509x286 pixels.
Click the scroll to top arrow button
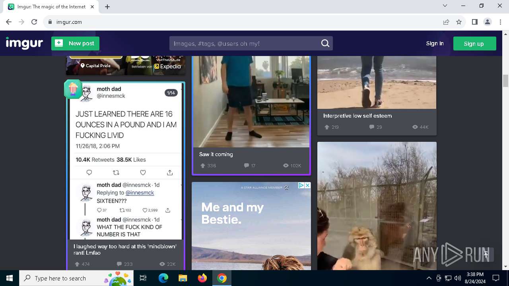coord(486,255)
